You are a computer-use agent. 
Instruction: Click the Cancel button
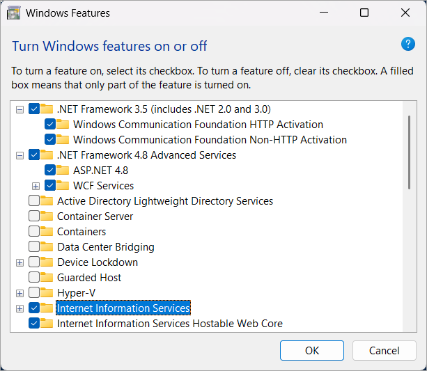[x=385, y=350]
